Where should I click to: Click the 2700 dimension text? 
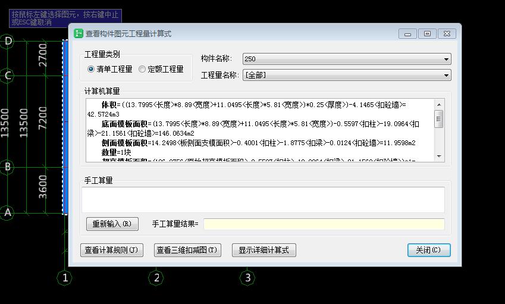pos(42,55)
